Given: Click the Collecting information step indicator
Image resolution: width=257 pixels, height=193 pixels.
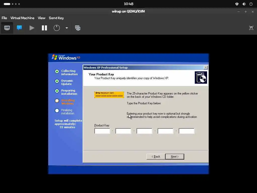Looking at the screenshot, I should coord(57,71).
